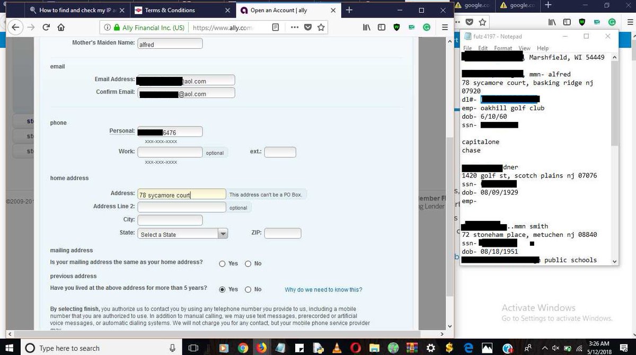Open the Windows Start menu
The image size is (636, 355).
pyautogui.click(x=11, y=348)
